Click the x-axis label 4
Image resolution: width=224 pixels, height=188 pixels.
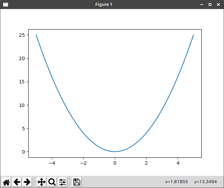tap(178, 163)
